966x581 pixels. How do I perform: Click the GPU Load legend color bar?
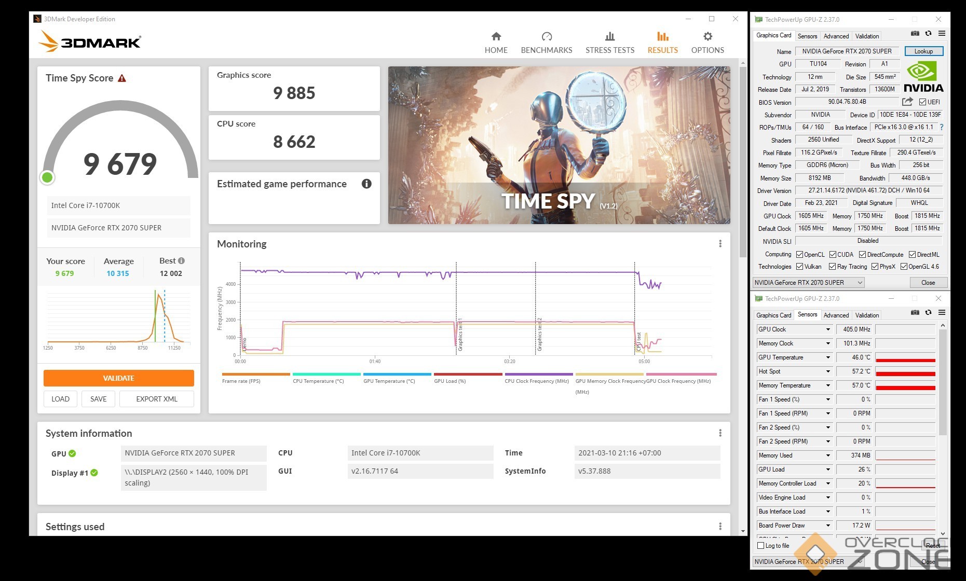click(x=468, y=374)
